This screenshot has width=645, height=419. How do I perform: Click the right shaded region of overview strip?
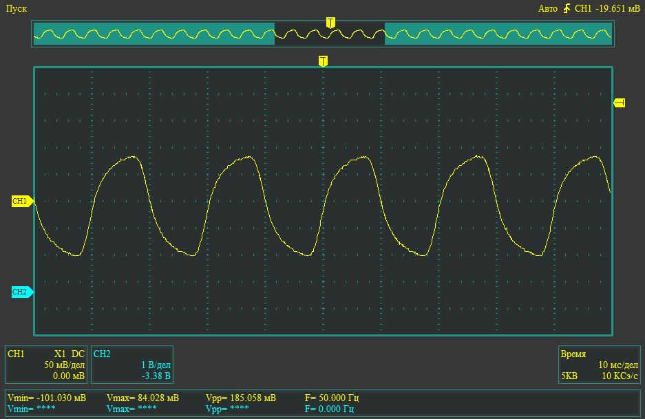coord(498,34)
